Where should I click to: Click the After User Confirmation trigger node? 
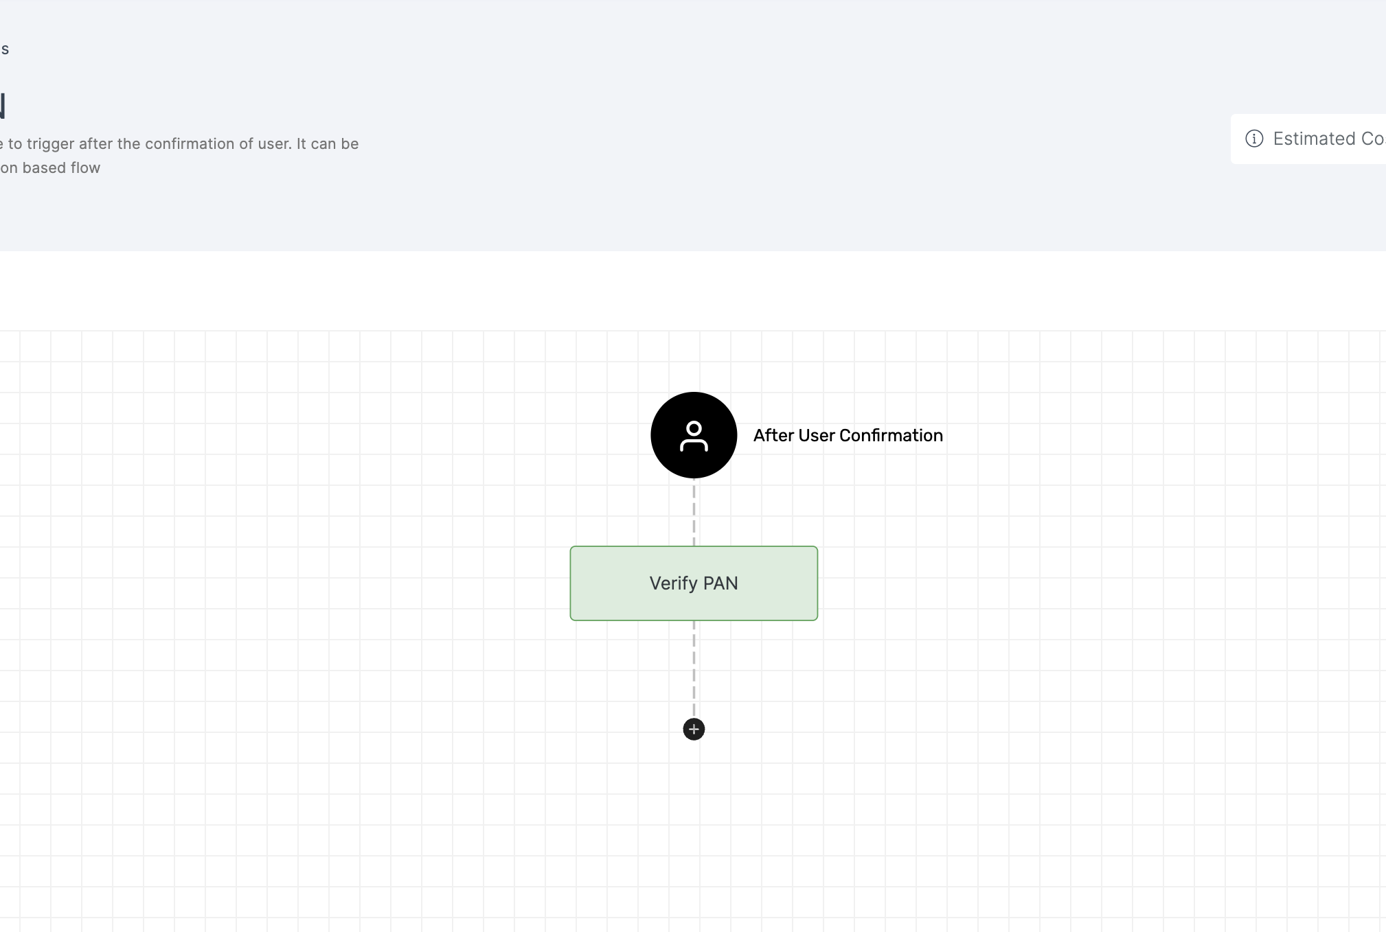[694, 435]
